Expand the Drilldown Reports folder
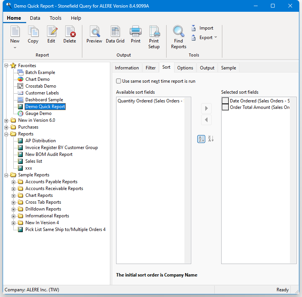Screen dimensions: 302x297 (13, 209)
